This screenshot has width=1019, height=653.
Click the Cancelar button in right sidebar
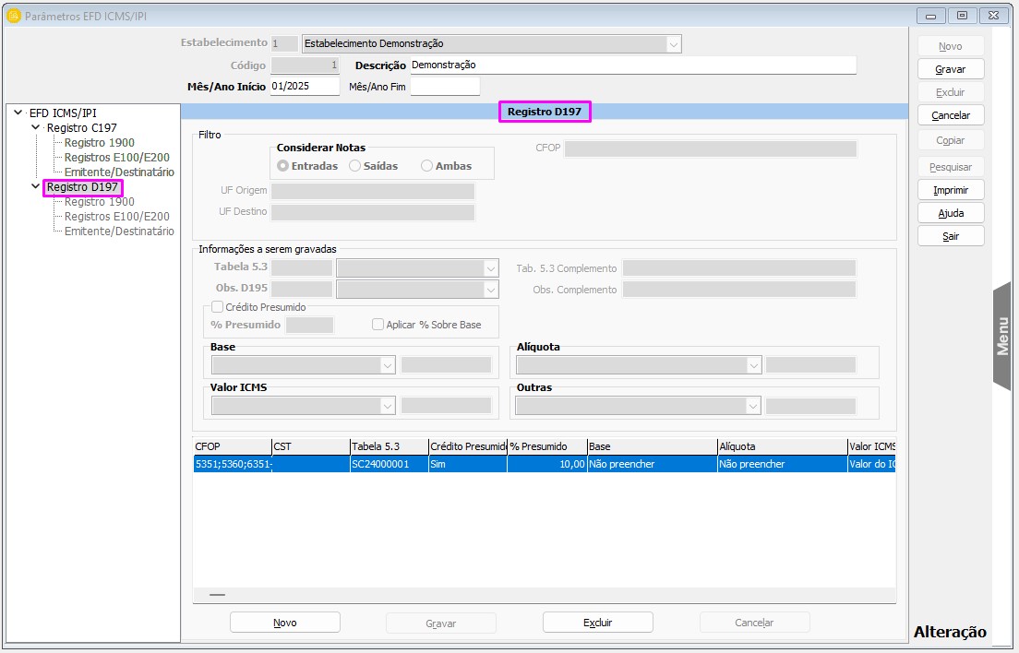(x=950, y=115)
